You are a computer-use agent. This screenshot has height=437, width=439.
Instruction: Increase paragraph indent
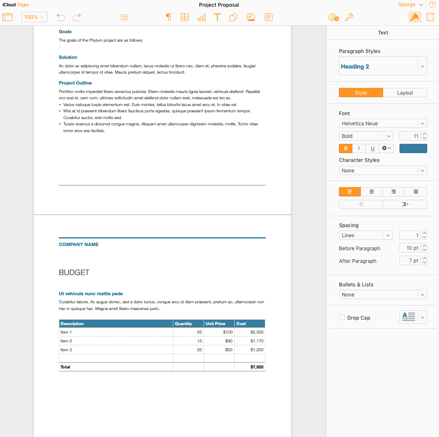point(405,204)
